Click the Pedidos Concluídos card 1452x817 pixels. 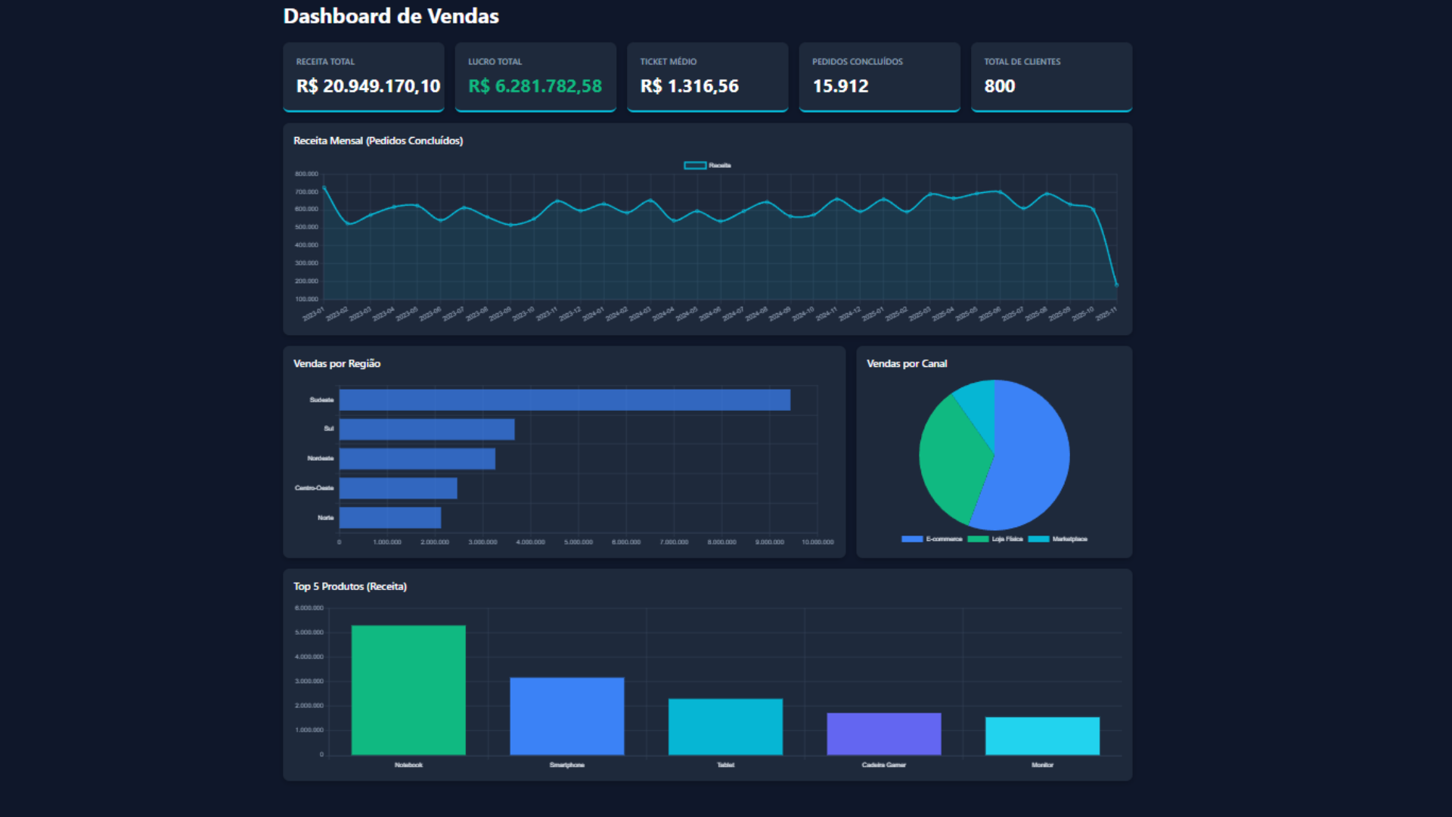[x=879, y=76]
